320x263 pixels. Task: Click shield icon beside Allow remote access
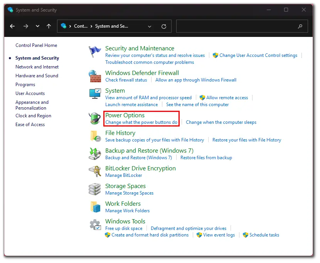click(202, 98)
